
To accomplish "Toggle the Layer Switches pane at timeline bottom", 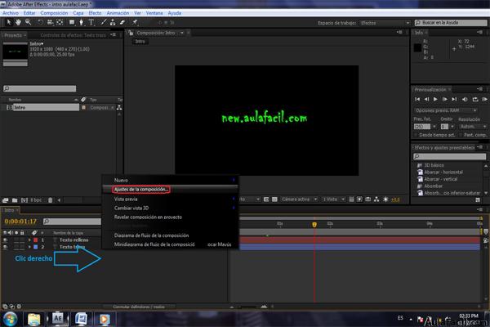I will click(5, 307).
